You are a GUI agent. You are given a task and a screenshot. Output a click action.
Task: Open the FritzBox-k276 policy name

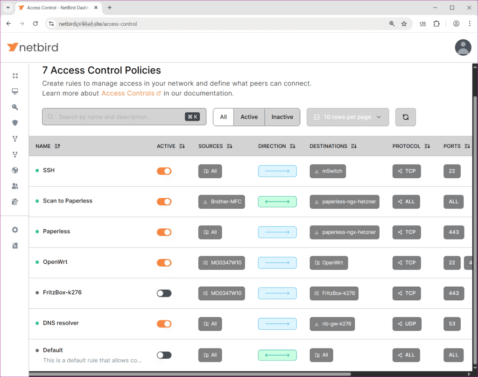[62, 292]
